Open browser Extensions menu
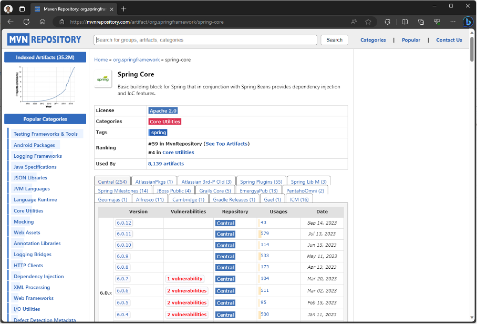This screenshot has height=324, width=477. pos(387,22)
